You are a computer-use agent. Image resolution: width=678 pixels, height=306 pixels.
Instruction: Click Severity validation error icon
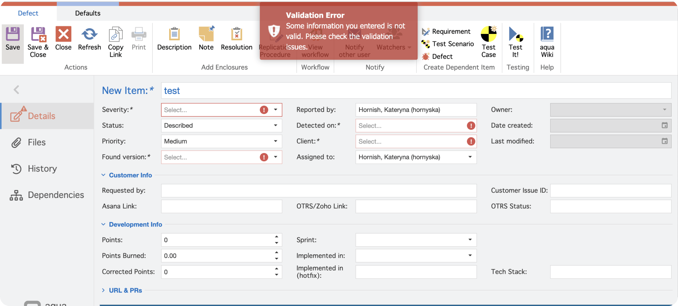[x=264, y=110]
